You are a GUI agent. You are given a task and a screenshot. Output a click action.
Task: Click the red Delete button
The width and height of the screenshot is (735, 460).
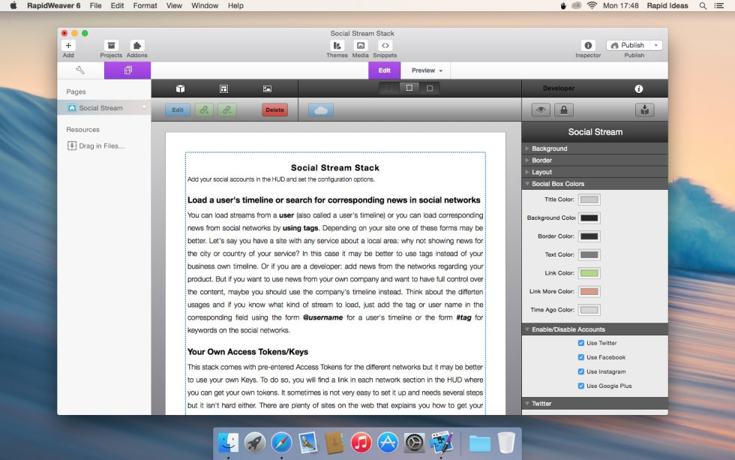click(x=274, y=110)
